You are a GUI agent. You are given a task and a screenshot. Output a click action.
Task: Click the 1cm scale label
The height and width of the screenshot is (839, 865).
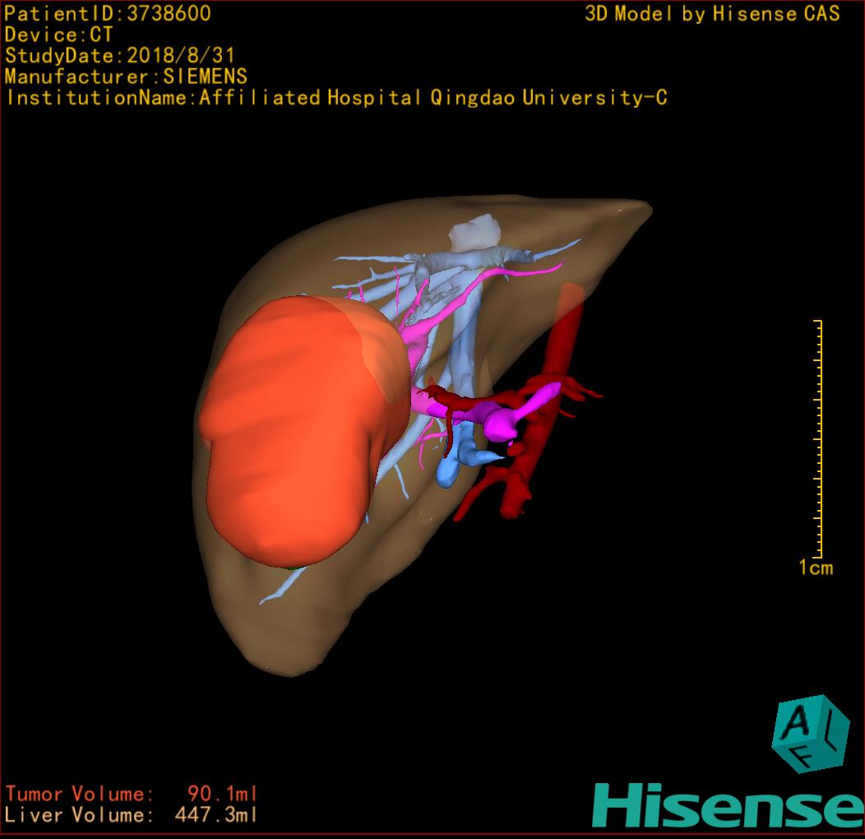pos(815,568)
